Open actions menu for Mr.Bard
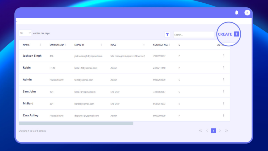 coord(224,104)
